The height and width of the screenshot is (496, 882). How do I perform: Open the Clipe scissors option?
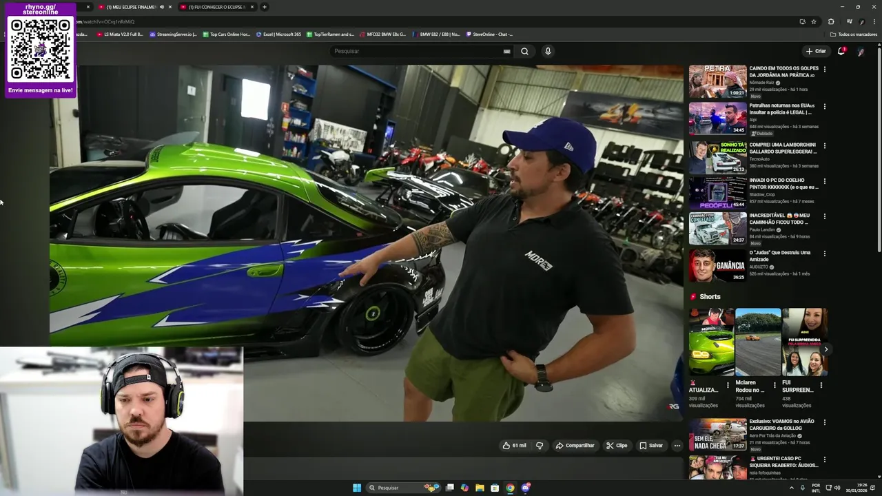coord(617,446)
